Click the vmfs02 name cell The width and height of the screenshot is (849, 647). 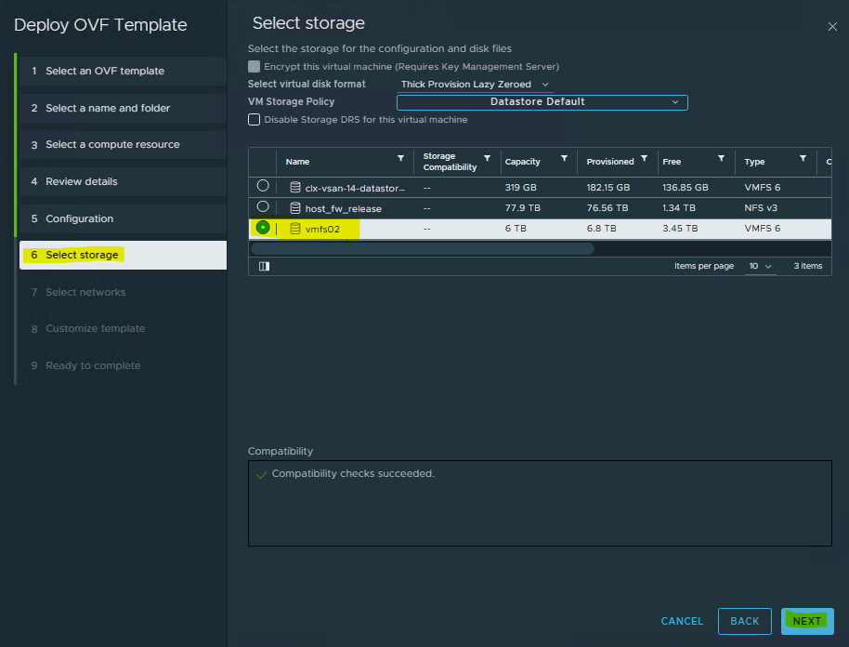point(322,230)
